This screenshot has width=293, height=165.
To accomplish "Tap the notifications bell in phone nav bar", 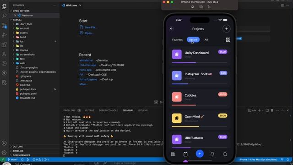I will tap(212, 154).
